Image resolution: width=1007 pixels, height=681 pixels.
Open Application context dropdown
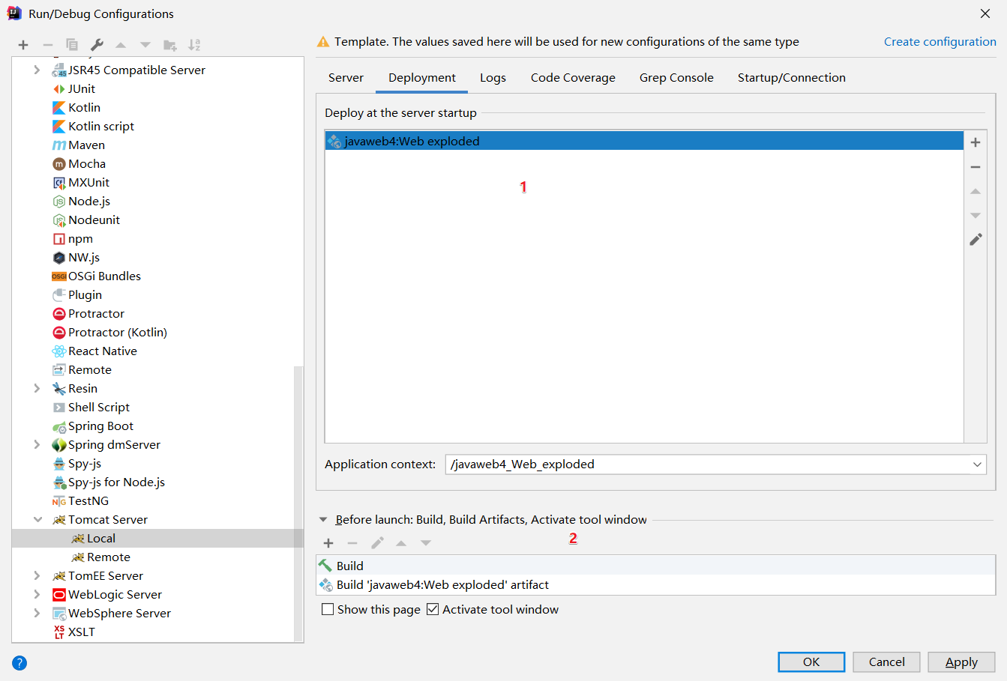[x=977, y=464]
